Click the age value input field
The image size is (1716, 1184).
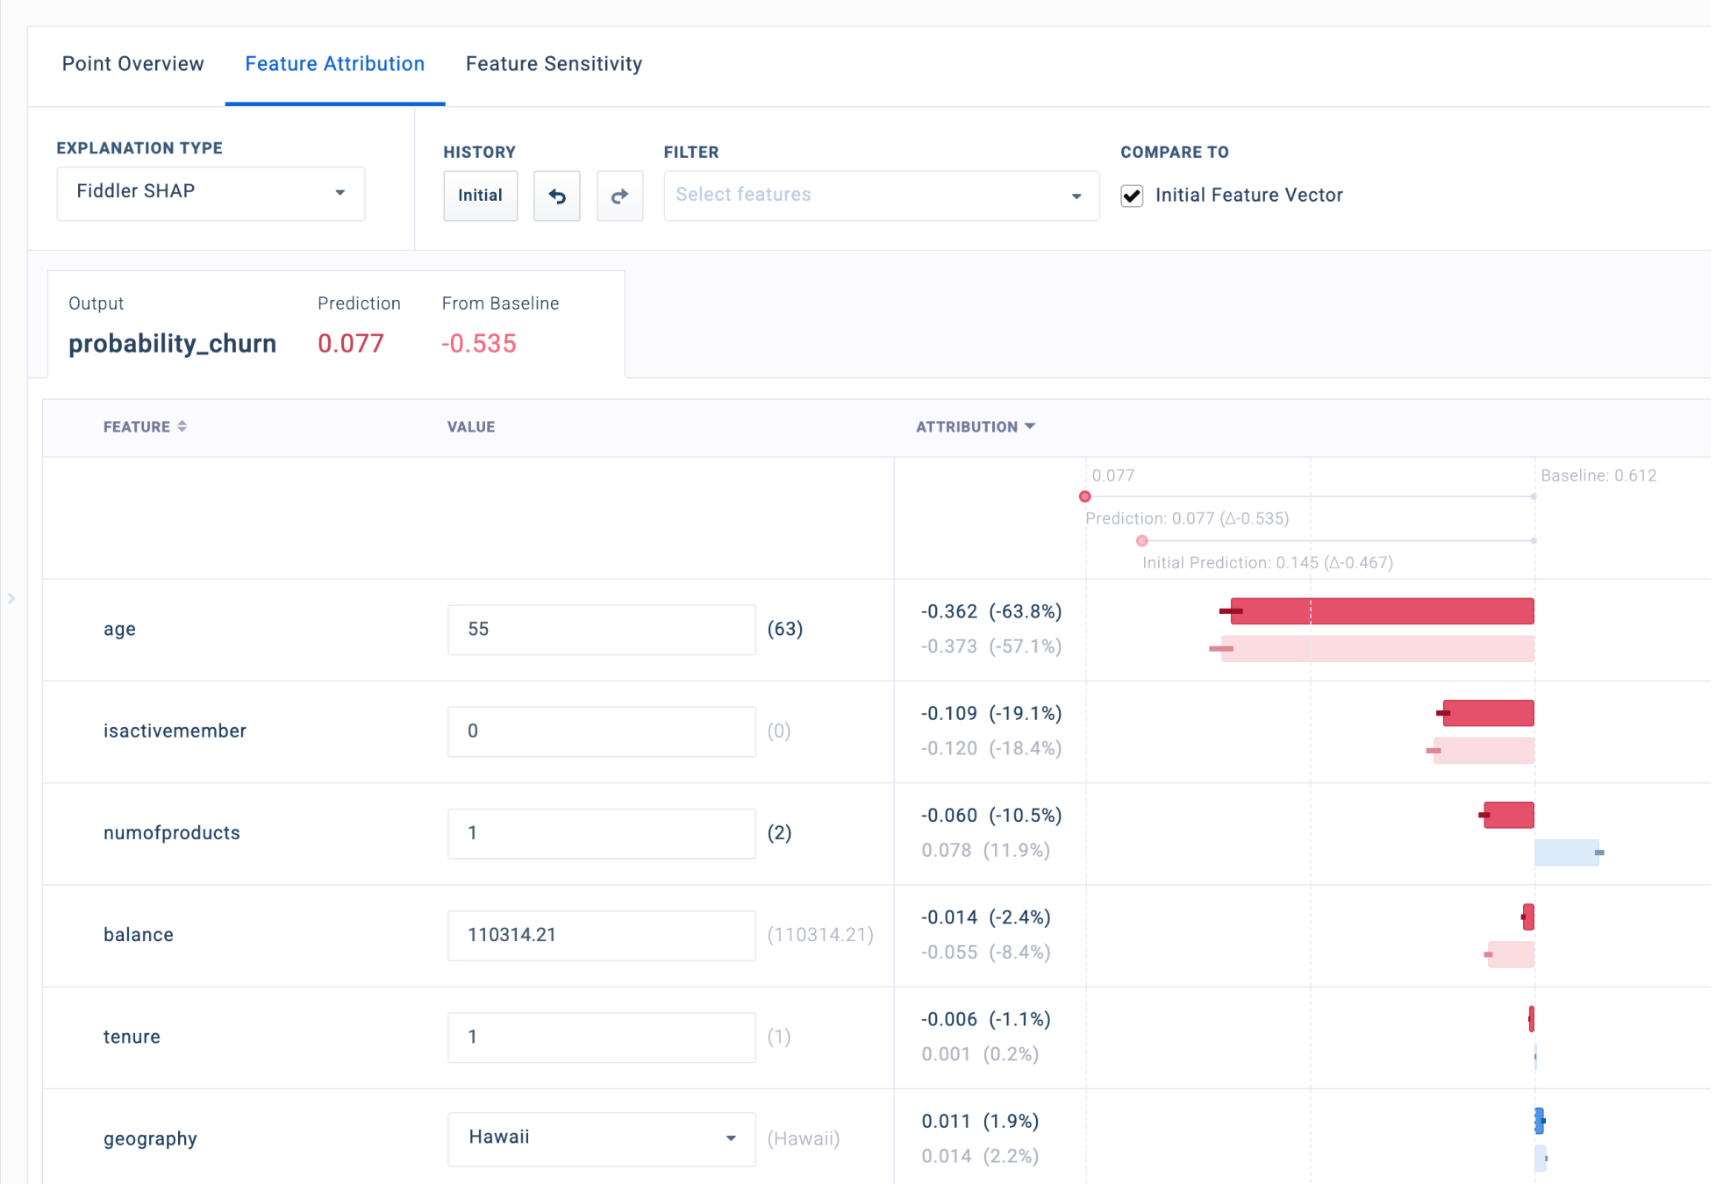(x=601, y=629)
